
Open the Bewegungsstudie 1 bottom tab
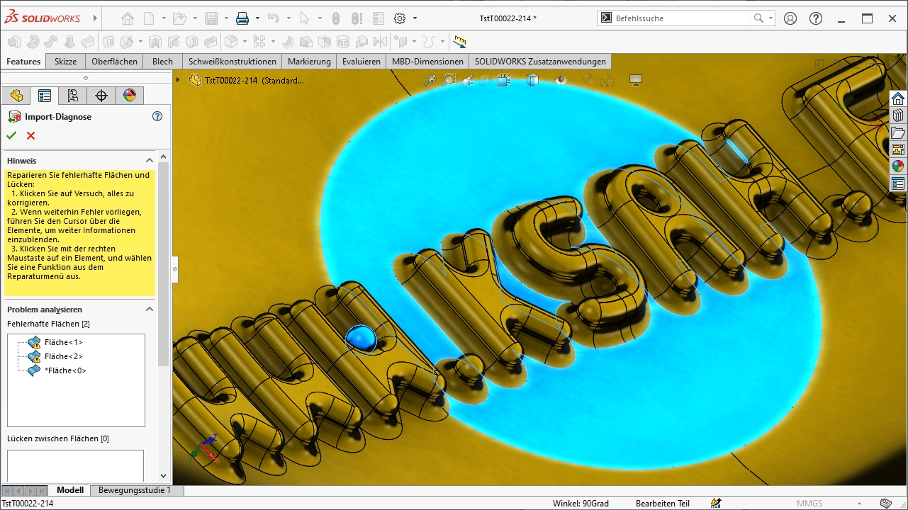tap(135, 490)
